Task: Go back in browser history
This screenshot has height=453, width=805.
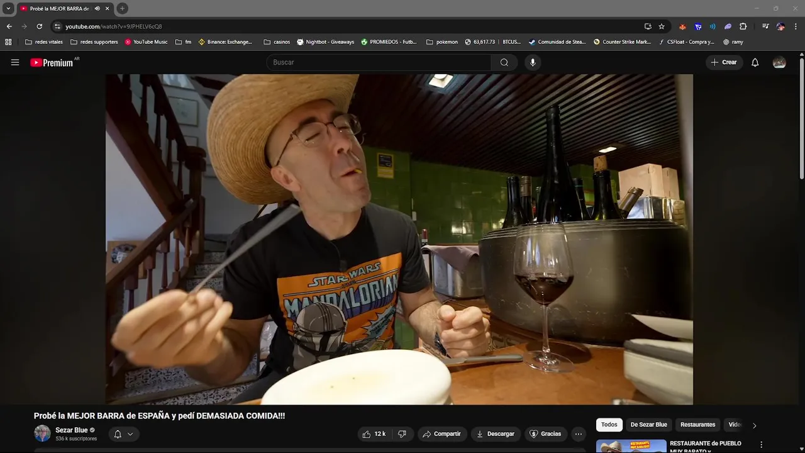Action: (x=9, y=26)
